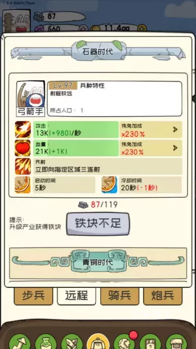Open the crossed swords battle icon
The image size is (196, 349).
tap(72, 342)
